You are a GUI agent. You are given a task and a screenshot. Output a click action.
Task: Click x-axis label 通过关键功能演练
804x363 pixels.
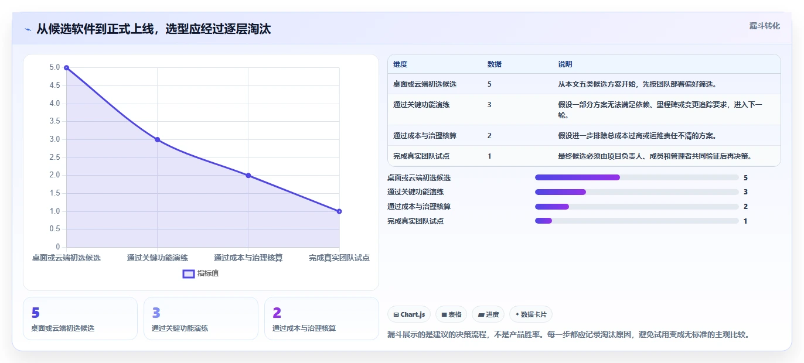pos(157,258)
